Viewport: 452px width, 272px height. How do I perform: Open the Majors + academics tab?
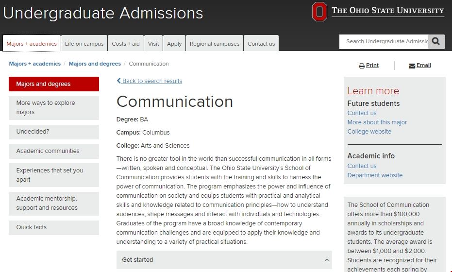[x=32, y=44]
